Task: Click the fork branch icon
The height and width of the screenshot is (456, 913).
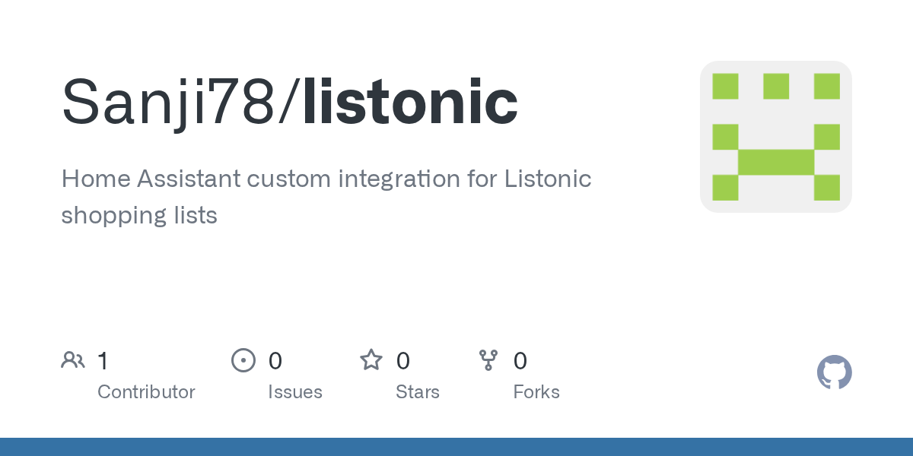Action: point(488,360)
